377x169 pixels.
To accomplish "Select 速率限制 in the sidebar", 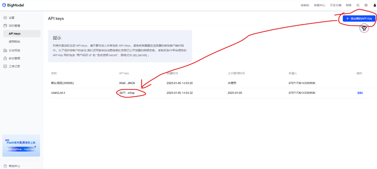I will 14,42.
